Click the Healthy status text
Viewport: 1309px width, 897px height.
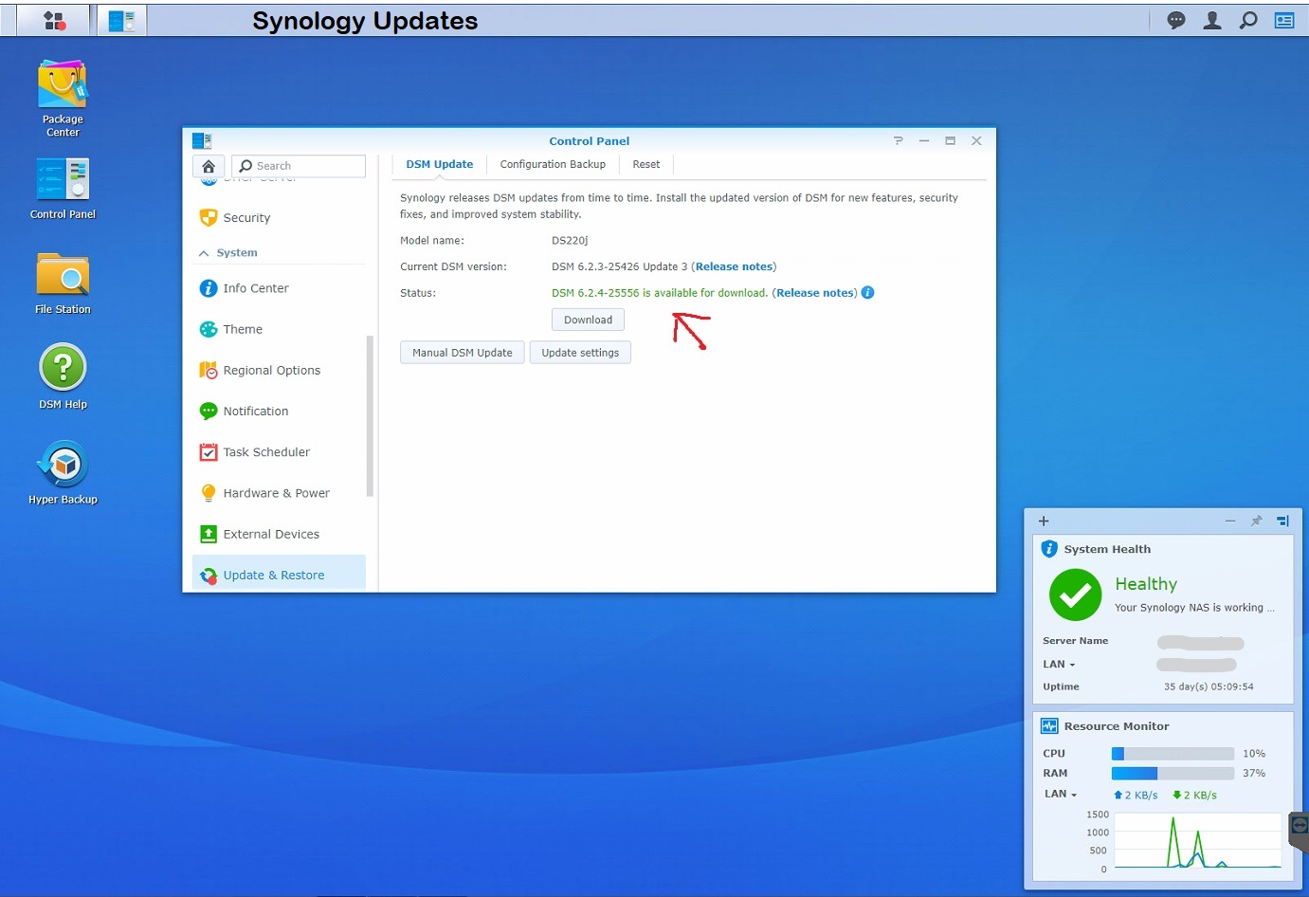click(1146, 584)
